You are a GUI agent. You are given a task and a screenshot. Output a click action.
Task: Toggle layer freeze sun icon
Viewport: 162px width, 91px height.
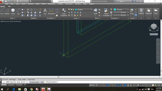coord(71,10)
